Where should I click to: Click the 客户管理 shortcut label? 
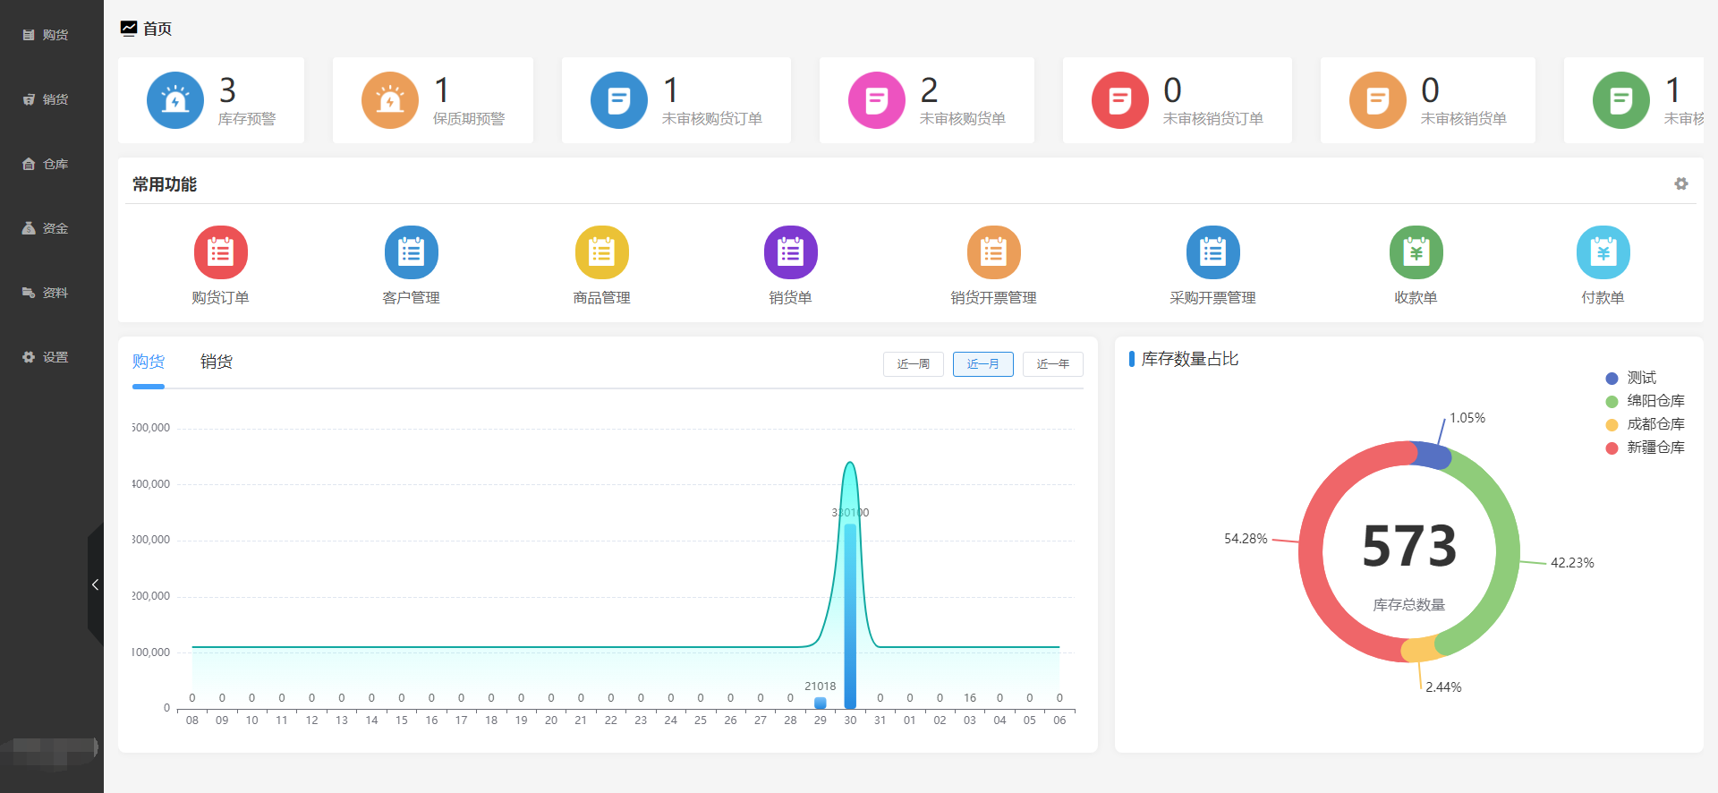412,298
